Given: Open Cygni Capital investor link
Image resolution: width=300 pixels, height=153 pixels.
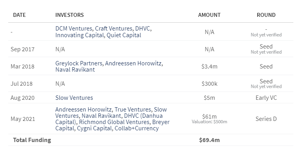Looking at the screenshot, I should [x=94, y=128].
